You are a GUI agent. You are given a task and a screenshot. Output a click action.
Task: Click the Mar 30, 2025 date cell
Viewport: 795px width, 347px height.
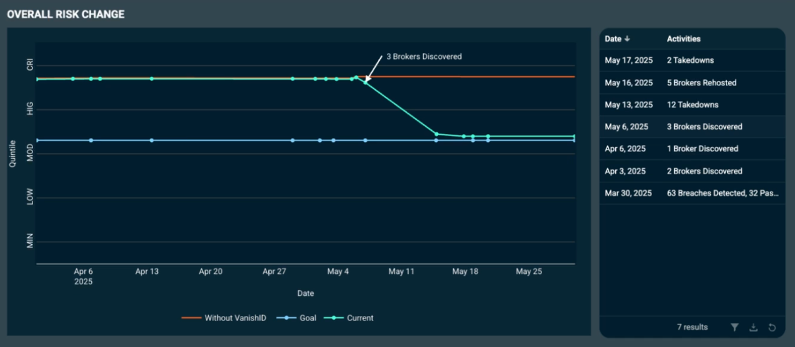(x=629, y=193)
